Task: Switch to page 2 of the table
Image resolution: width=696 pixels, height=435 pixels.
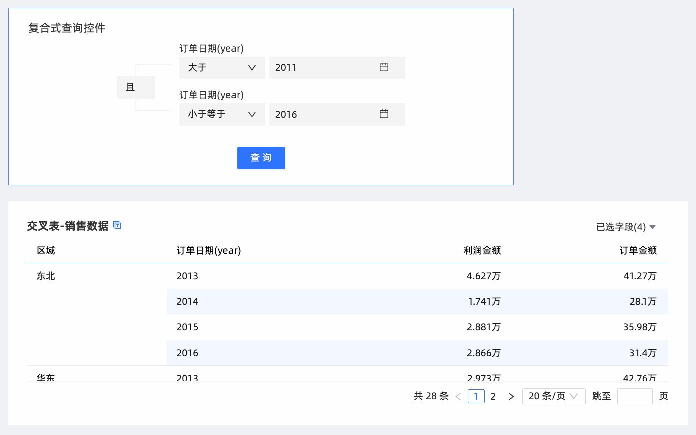Action: tap(493, 396)
